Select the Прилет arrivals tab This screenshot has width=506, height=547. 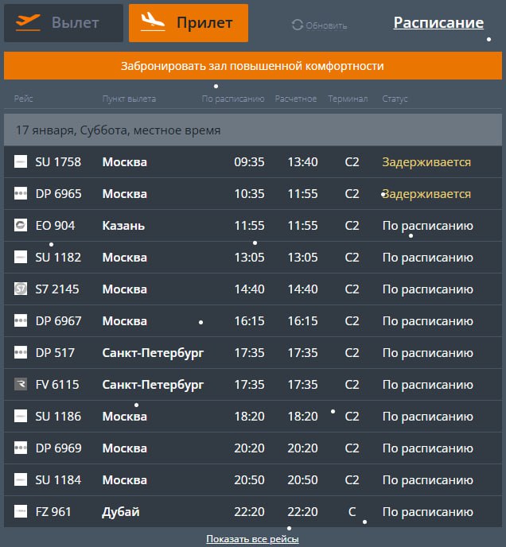point(189,23)
